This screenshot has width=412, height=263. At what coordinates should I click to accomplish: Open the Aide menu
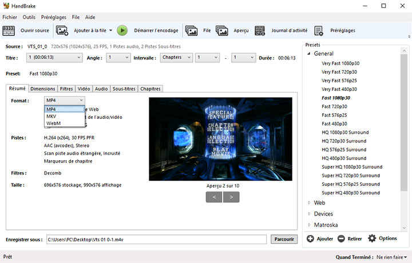coord(90,17)
